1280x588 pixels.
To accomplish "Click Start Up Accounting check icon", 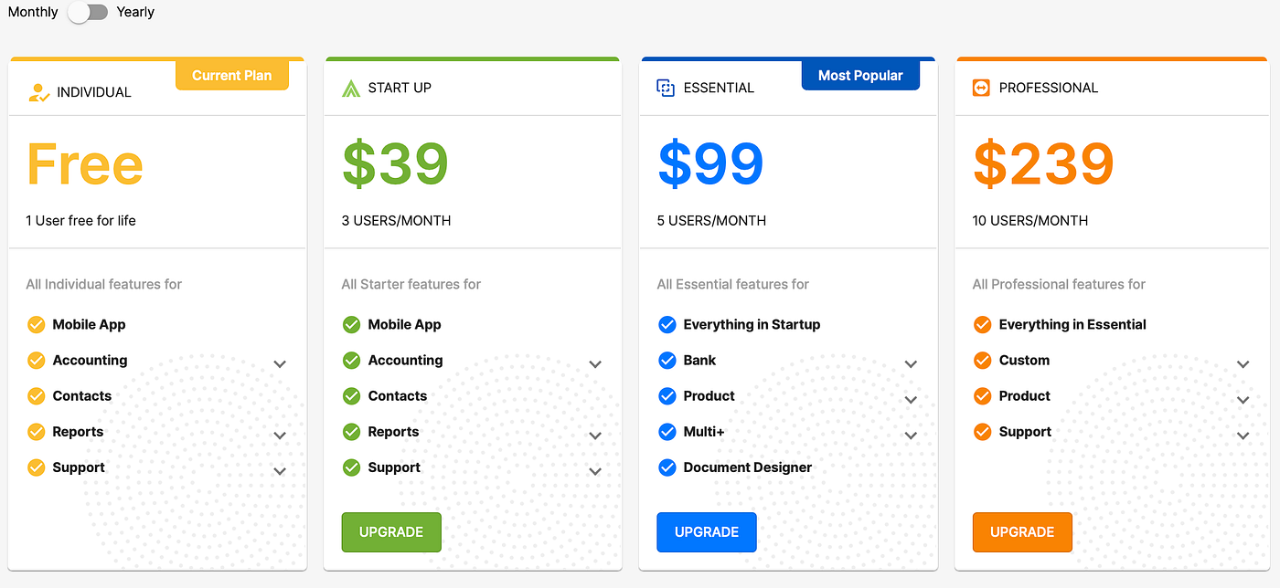I will (351, 360).
